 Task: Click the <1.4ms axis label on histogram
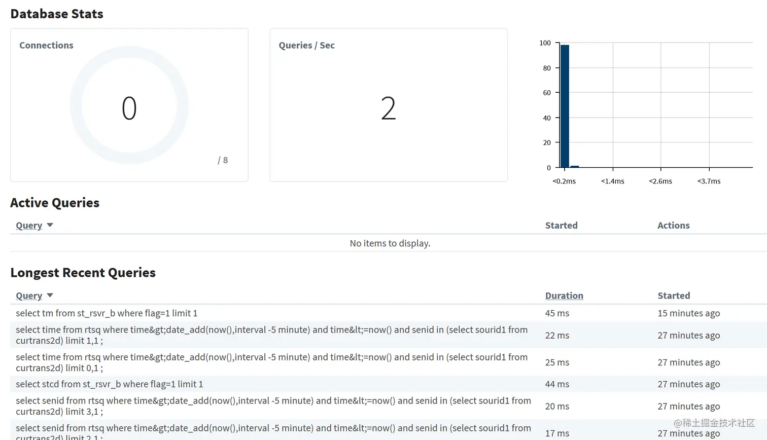click(613, 181)
